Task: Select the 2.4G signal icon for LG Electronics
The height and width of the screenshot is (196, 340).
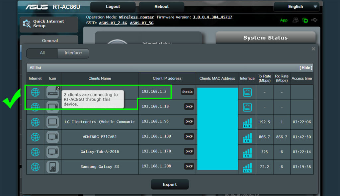Action: click(247, 122)
